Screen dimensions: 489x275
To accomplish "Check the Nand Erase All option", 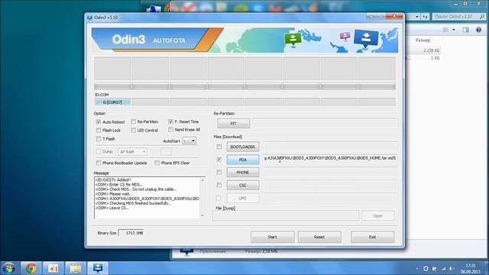I will tap(170, 129).
